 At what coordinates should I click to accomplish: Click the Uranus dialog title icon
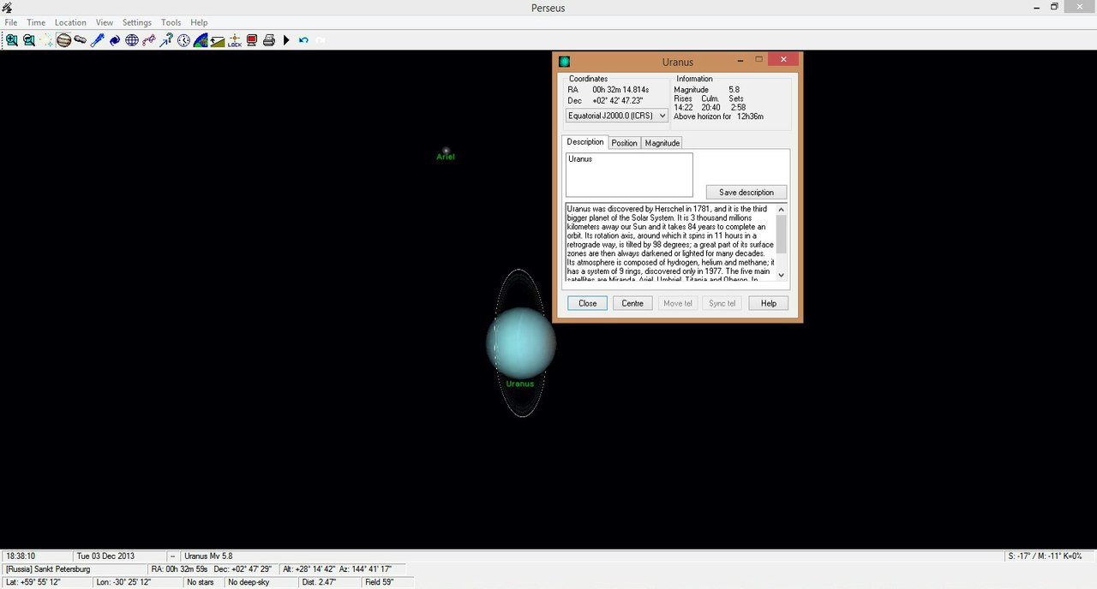pos(564,62)
